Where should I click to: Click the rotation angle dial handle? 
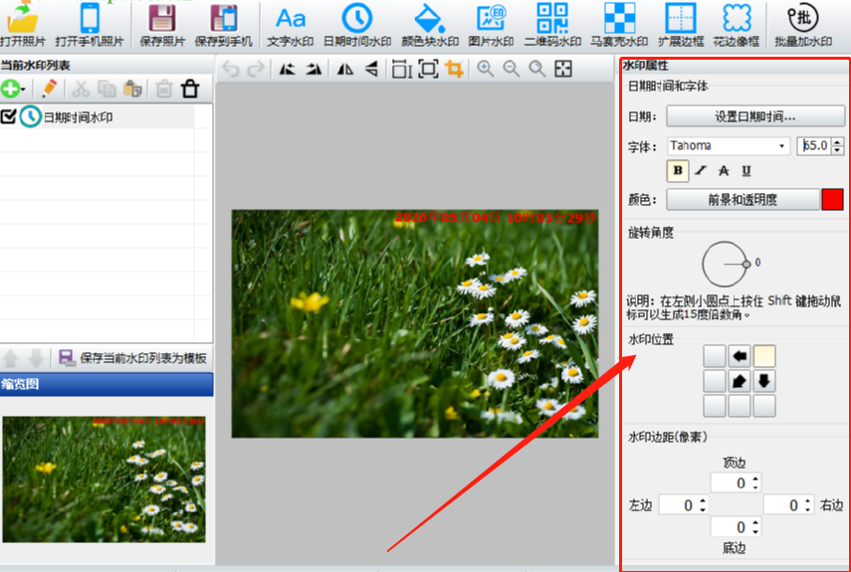pos(746,264)
